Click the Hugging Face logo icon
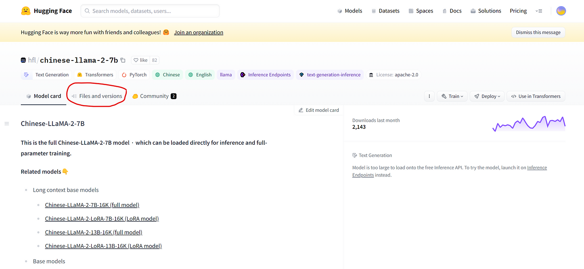This screenshot has width=584, height=269. [26, 11]
